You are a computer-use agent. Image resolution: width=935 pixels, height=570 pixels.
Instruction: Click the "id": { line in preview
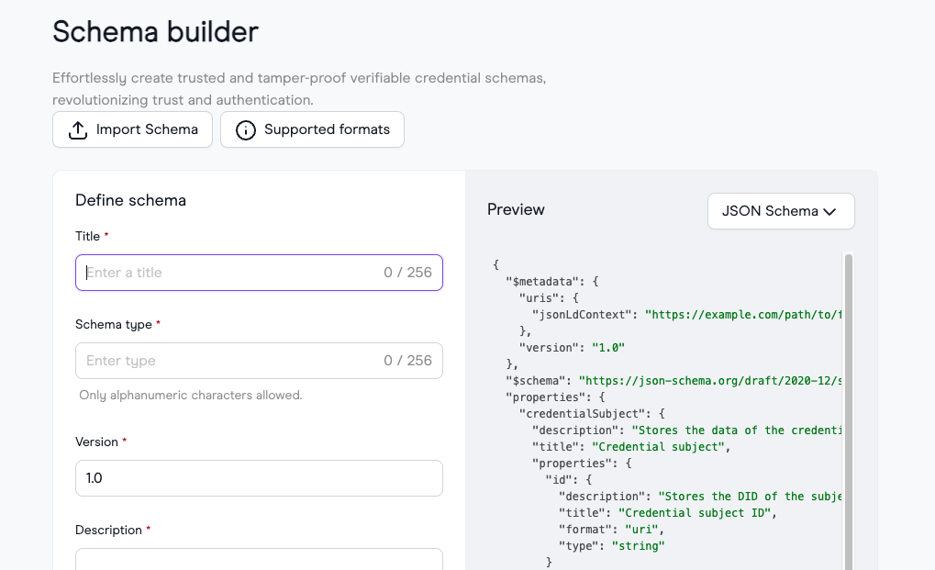(x=568, y=480)
